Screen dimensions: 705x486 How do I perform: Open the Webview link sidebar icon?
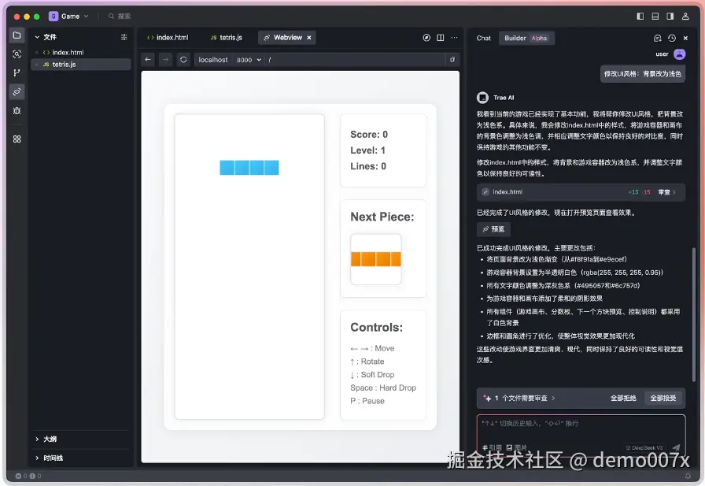pos(17,92)
